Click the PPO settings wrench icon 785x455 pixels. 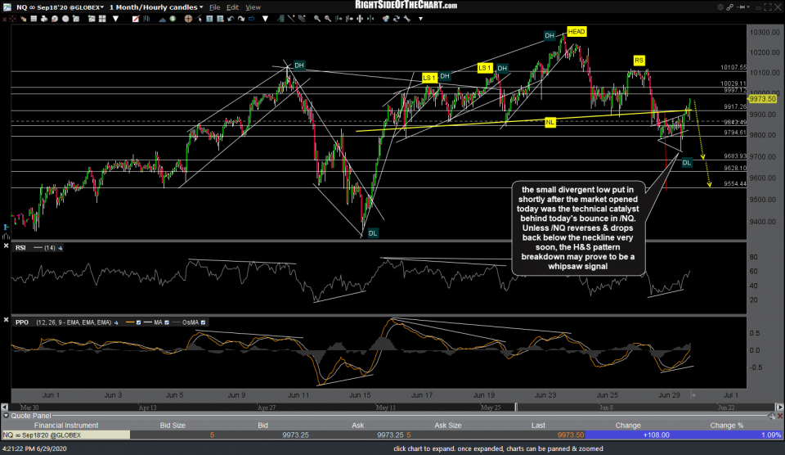(116, 322)
